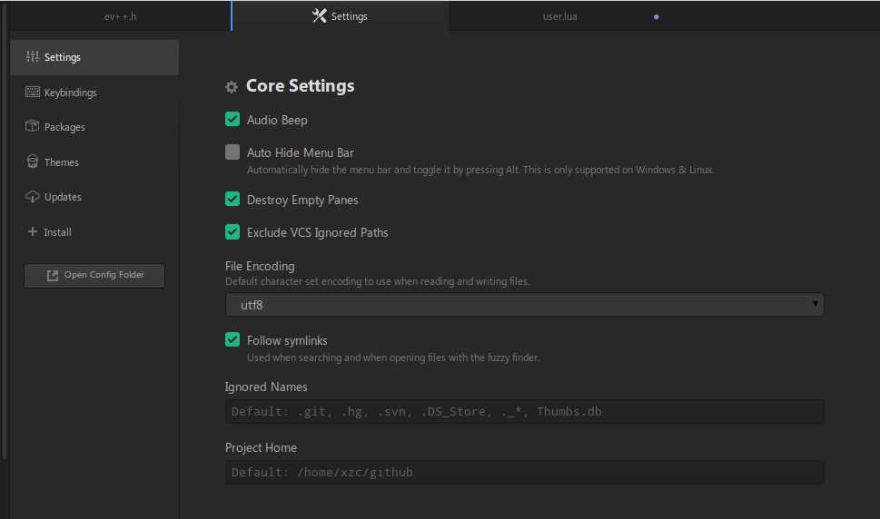Click the Project Home input field
Viewport: 880px width, 519px height.
coord(524,473)
